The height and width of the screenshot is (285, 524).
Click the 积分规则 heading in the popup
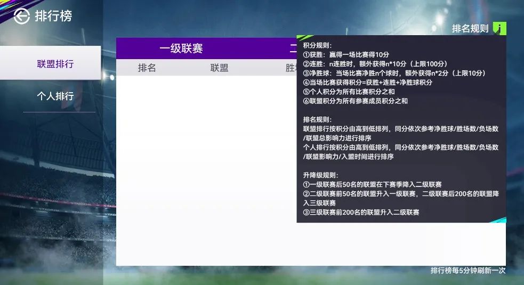click(317, 45)
